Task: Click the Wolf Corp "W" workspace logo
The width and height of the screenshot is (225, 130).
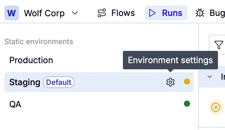Action: [x=12, y=13]
